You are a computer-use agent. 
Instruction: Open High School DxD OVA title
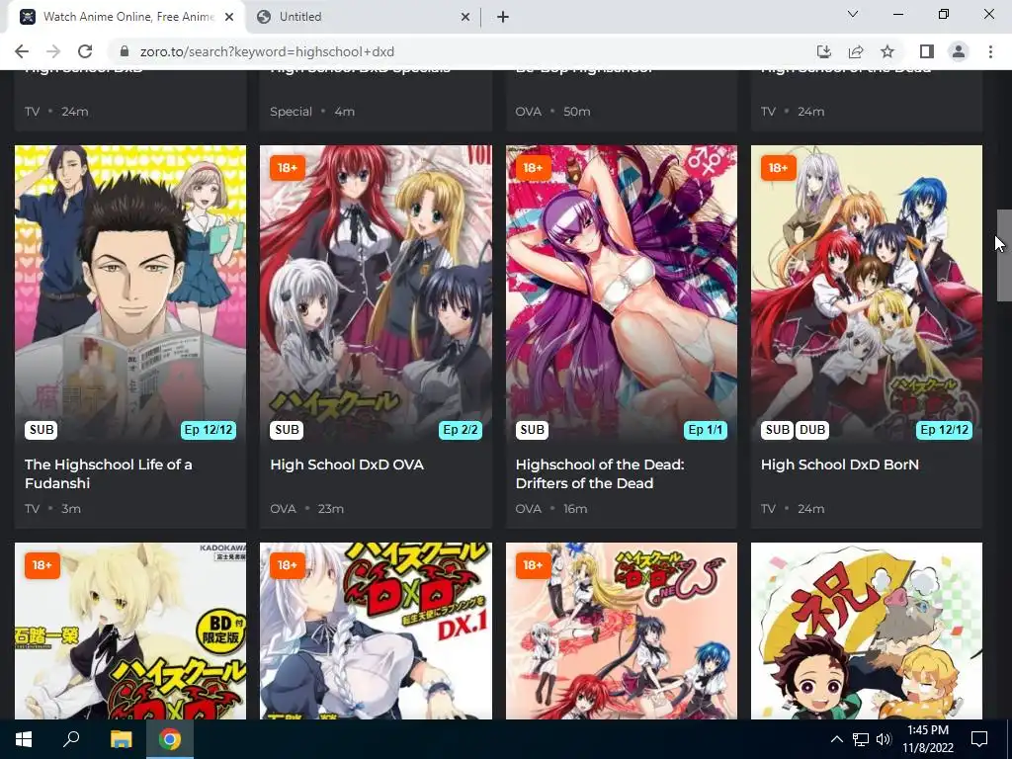pos(347,464)
